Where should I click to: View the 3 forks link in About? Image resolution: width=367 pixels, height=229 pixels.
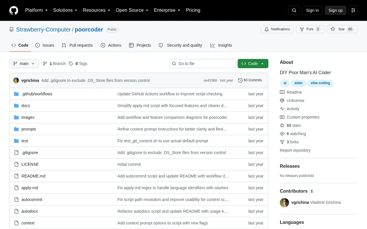[289, 142]
